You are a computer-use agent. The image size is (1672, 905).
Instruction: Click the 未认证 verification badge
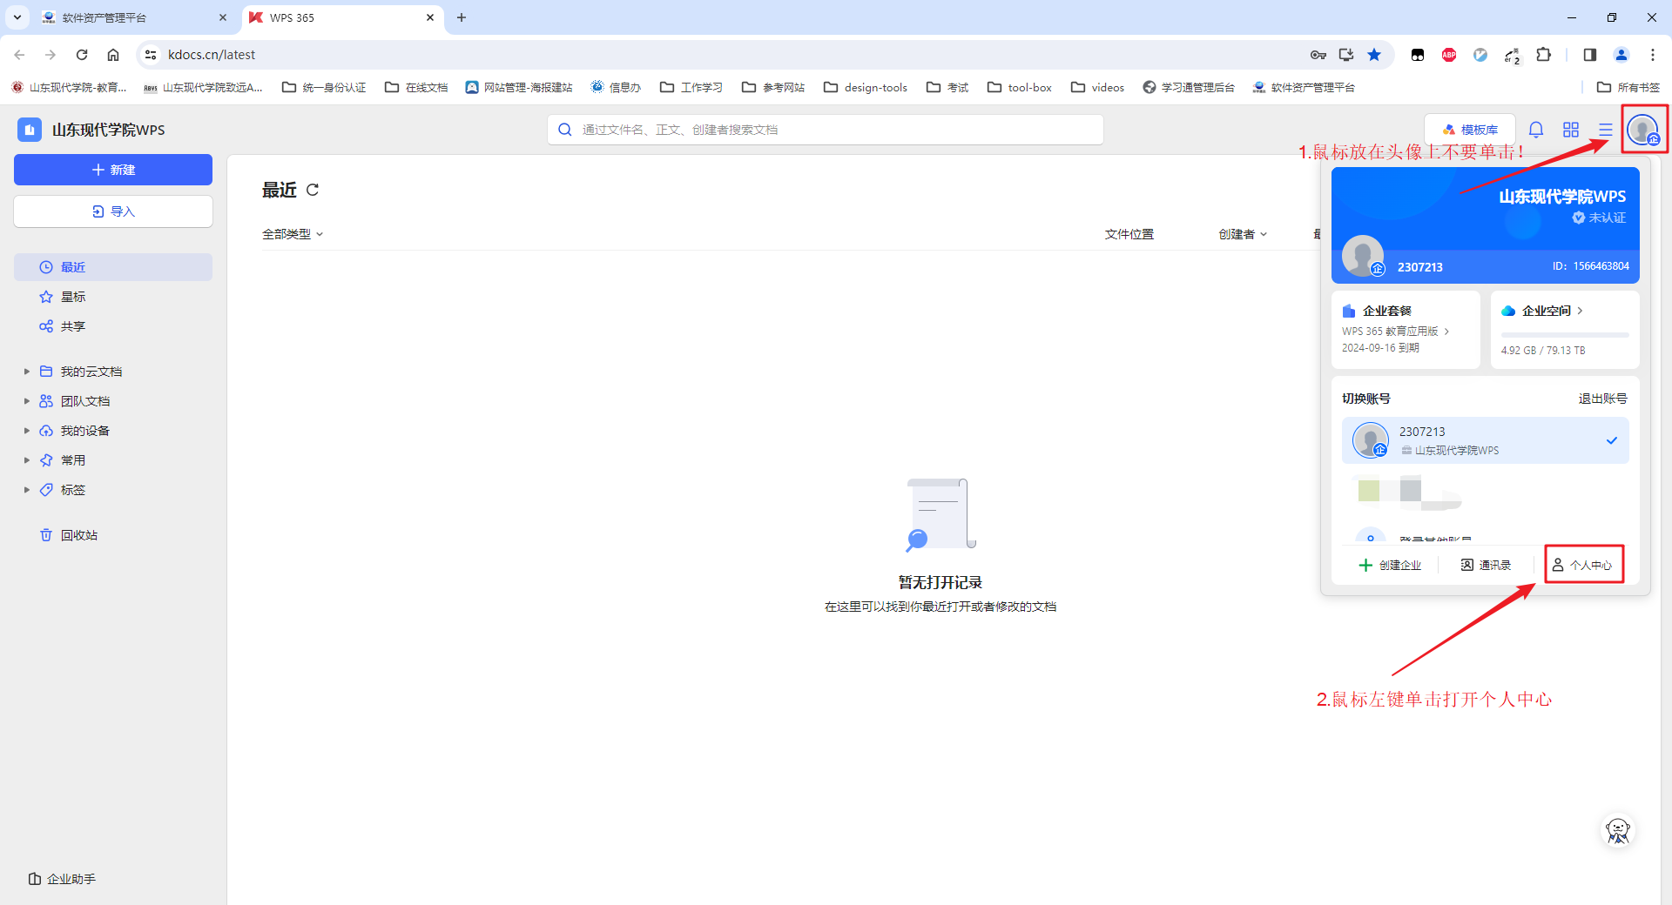click(1599, 218)
